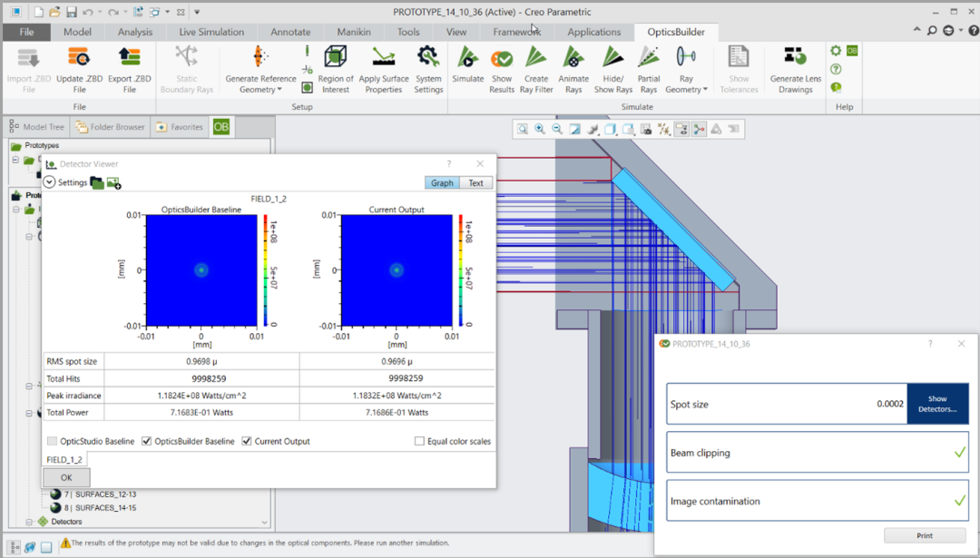Switch to the Live Simulation ribbon tab
This screenshot has width=980, height=558.
[x=211, y=32]
